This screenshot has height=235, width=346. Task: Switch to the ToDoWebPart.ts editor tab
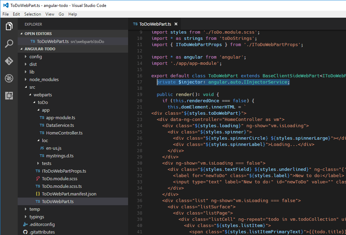(155, 25)
